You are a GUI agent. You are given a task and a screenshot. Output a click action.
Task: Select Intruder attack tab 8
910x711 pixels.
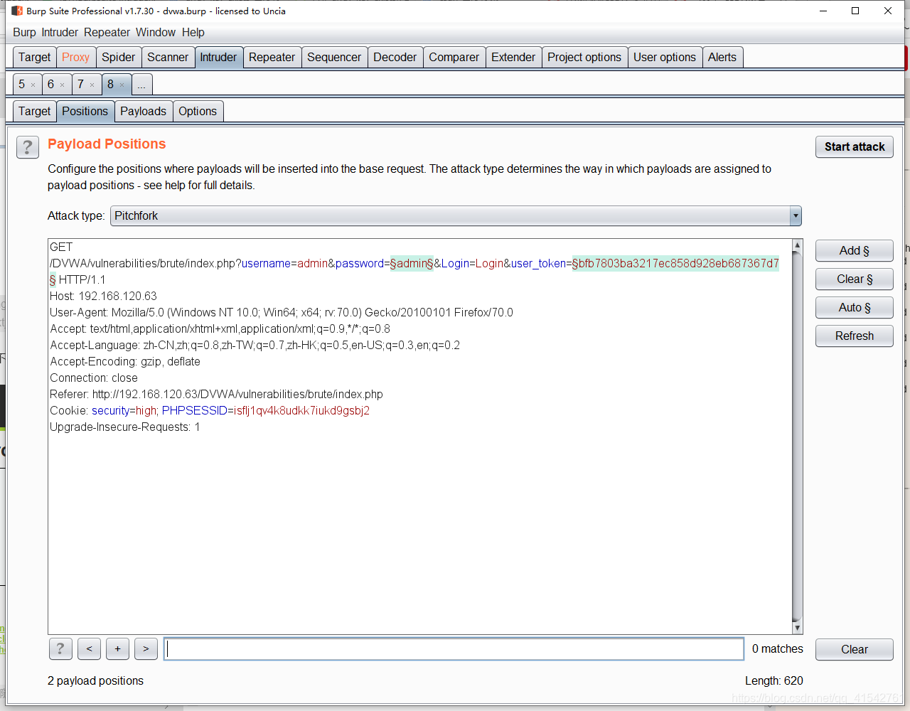[110, 85]
